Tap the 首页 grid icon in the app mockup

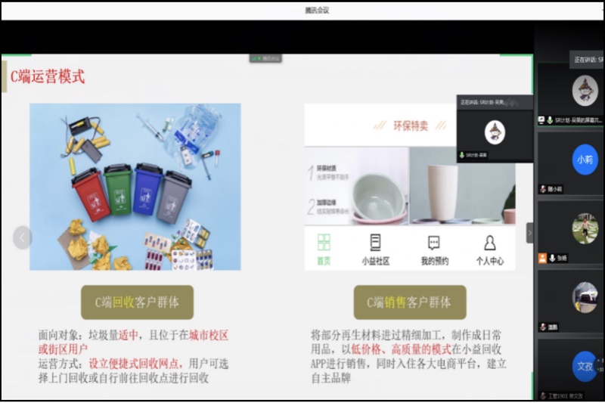[x=324, y=243]
